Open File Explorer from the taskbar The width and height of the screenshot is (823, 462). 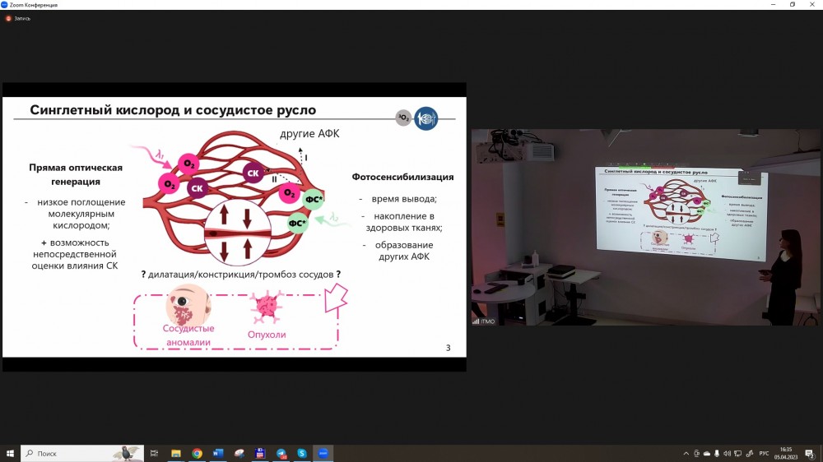pyautogui.click(x=175, y=453)
